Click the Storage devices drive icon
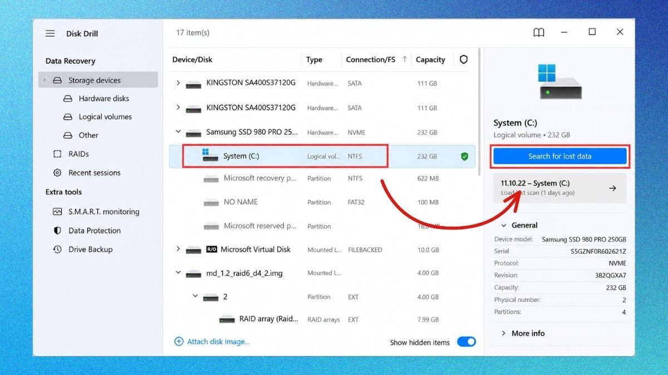668x375 pixels. click(57, 81)
